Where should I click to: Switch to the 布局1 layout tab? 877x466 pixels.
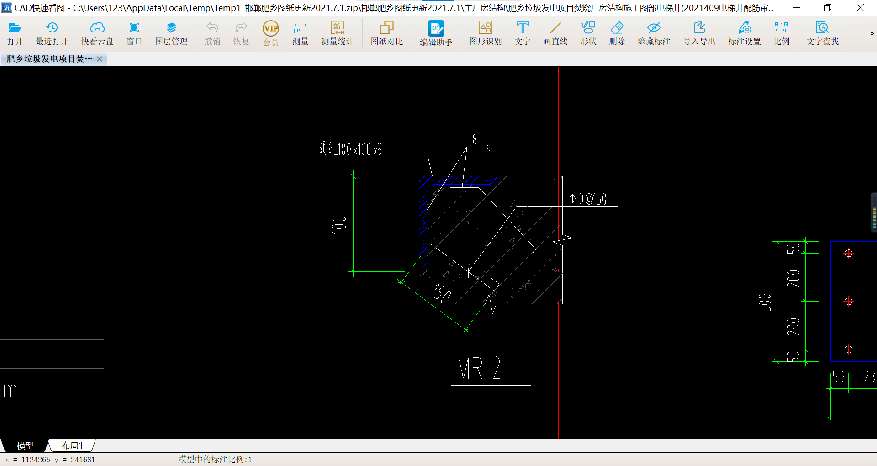coord(72,445)
